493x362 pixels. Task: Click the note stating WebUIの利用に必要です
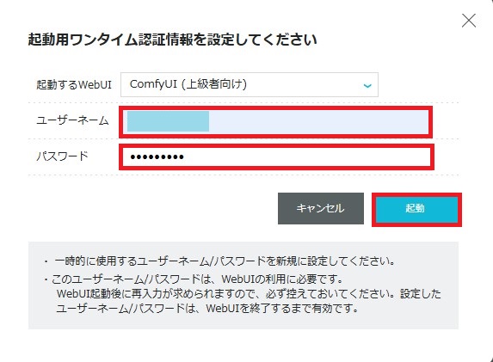tap(197, 279)
